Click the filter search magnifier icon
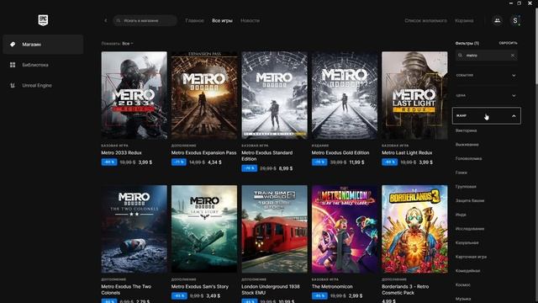 click(x=461, y=56)
